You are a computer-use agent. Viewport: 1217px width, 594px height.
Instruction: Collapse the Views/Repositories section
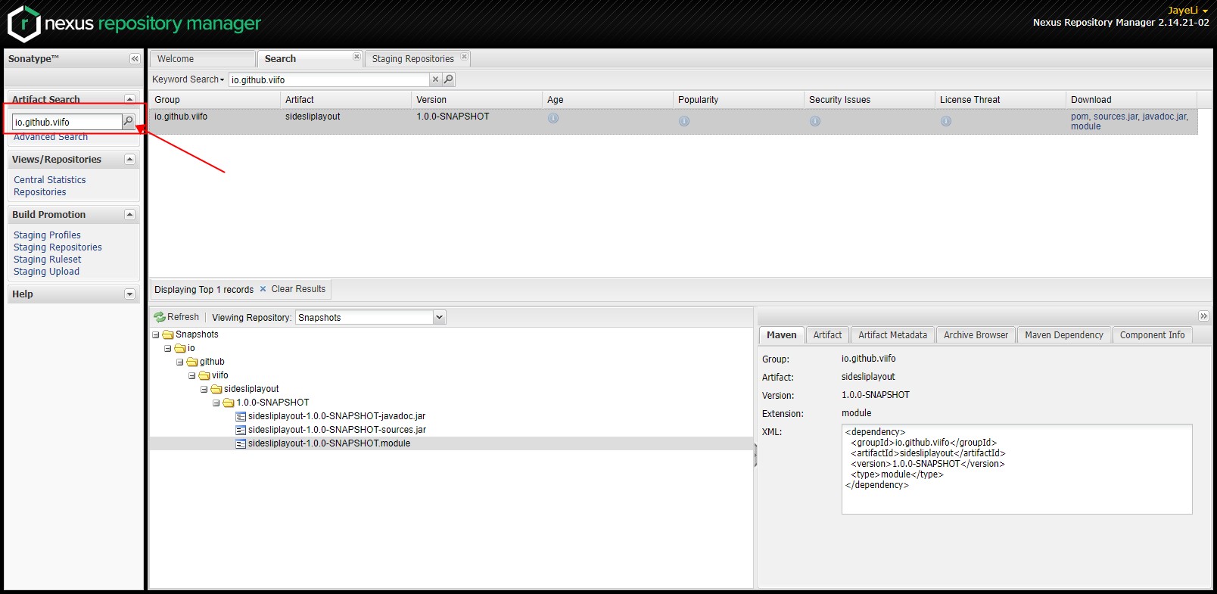pos(129,160)
